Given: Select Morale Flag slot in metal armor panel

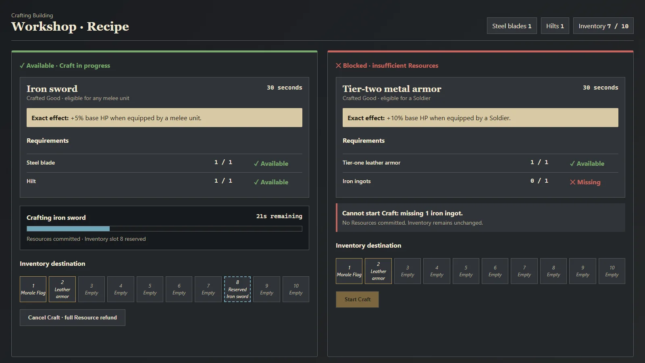Looking at the screenshot, I should pos(349,271).
